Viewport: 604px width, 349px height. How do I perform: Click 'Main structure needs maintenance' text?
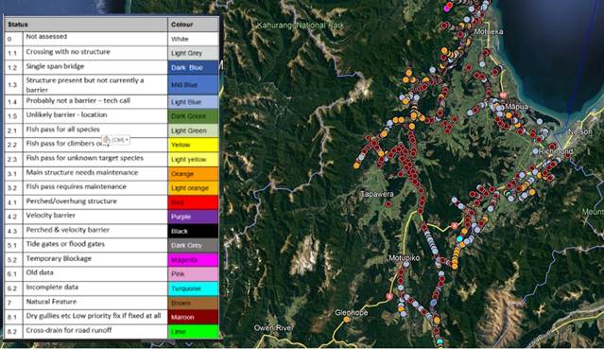[81, 172]
